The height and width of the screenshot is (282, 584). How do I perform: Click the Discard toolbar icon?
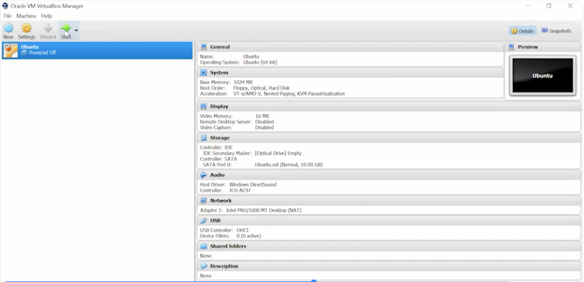point(48,28)
